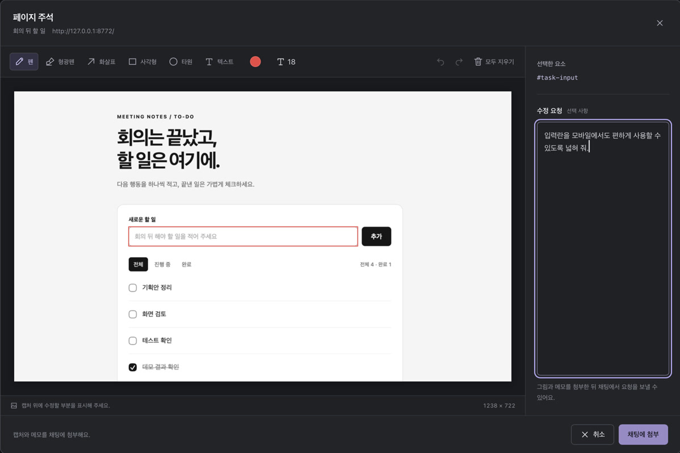Select the 타원 ellipse tool
Viewport: 680px width, 453px height.
point(181,62)
